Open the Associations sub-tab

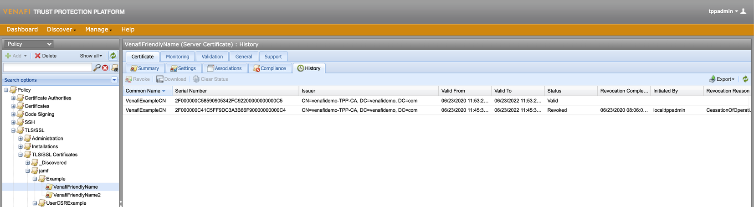(225, 68)
